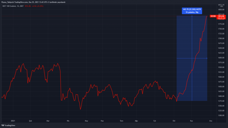Image resolution: width=228 pixels, height=128 pixels.
Task: Click the 1400.00 price axis label
Action: [x=221, y=96]
